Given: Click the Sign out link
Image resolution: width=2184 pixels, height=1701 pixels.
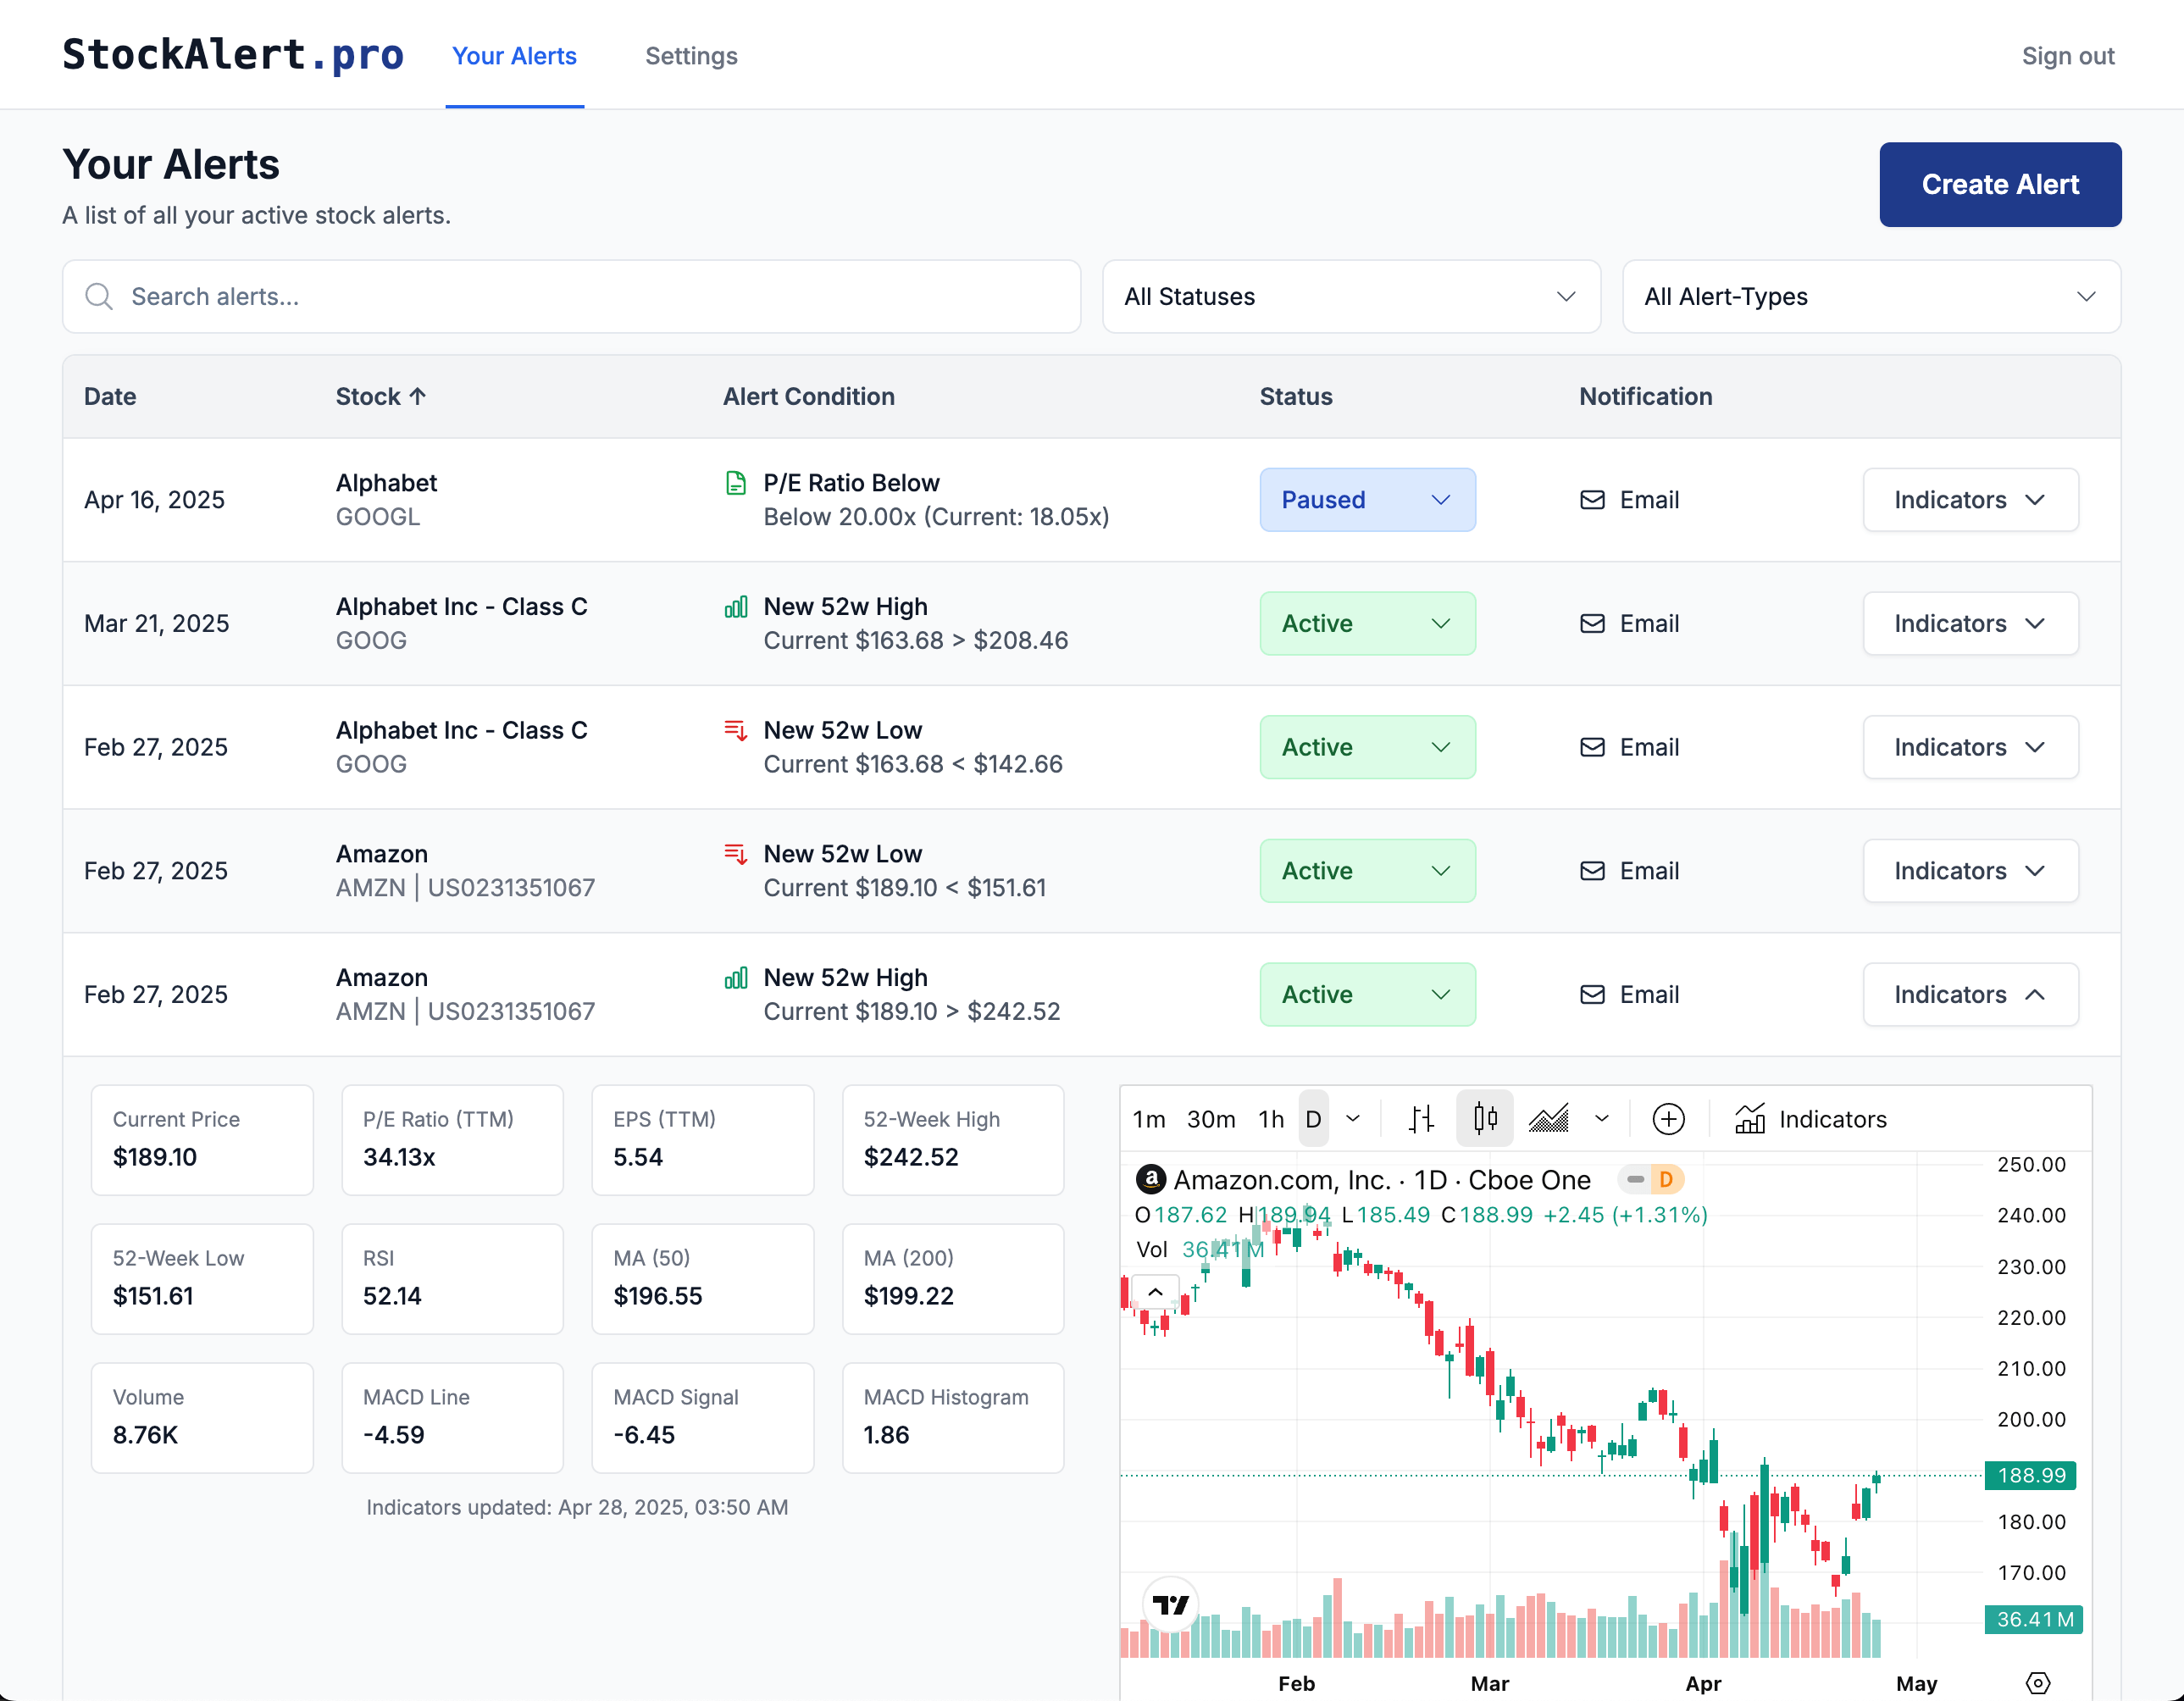Looking at the screenshot, I should pyautogui.click(x=2068, y=56).
